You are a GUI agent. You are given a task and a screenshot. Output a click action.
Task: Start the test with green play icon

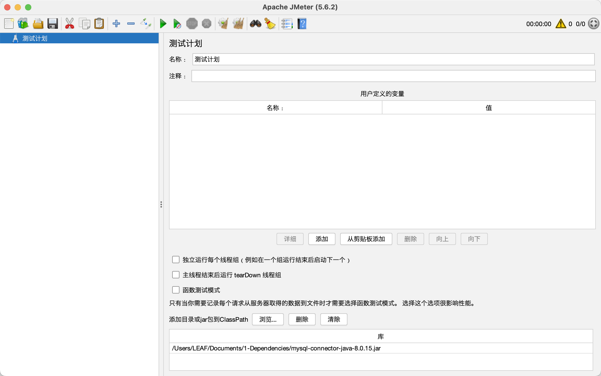point(163,24)
